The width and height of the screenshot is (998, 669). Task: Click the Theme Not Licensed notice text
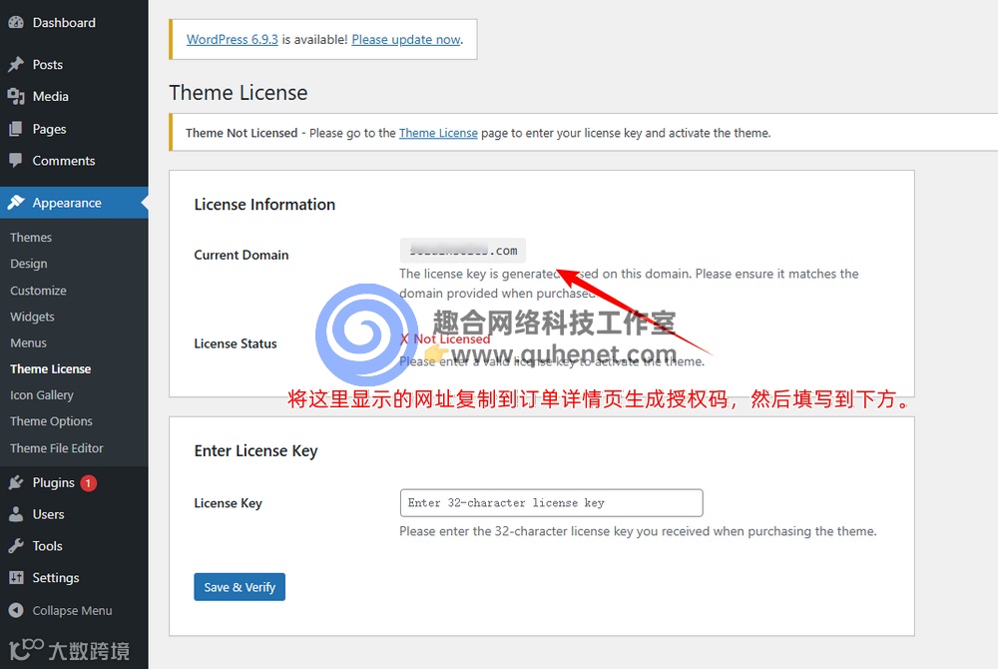478,133
